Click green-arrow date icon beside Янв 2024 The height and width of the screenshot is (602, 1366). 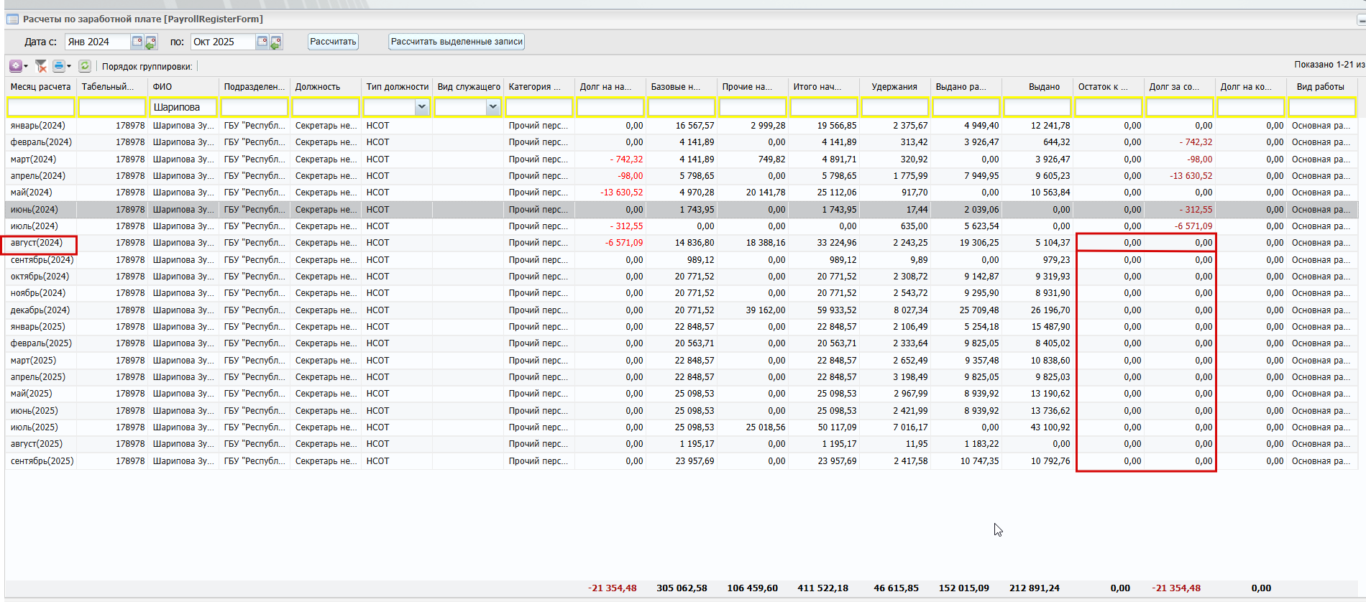pyautogui.click(x=150, y=42)
